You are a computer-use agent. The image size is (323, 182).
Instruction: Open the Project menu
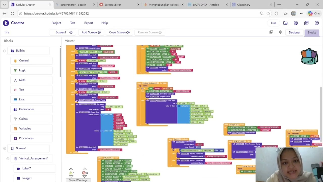pyautogui.click(x=56, y=23)
